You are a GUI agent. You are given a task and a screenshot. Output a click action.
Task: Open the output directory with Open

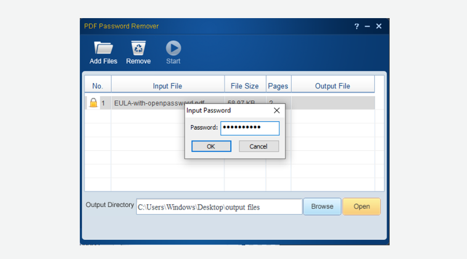362,206
